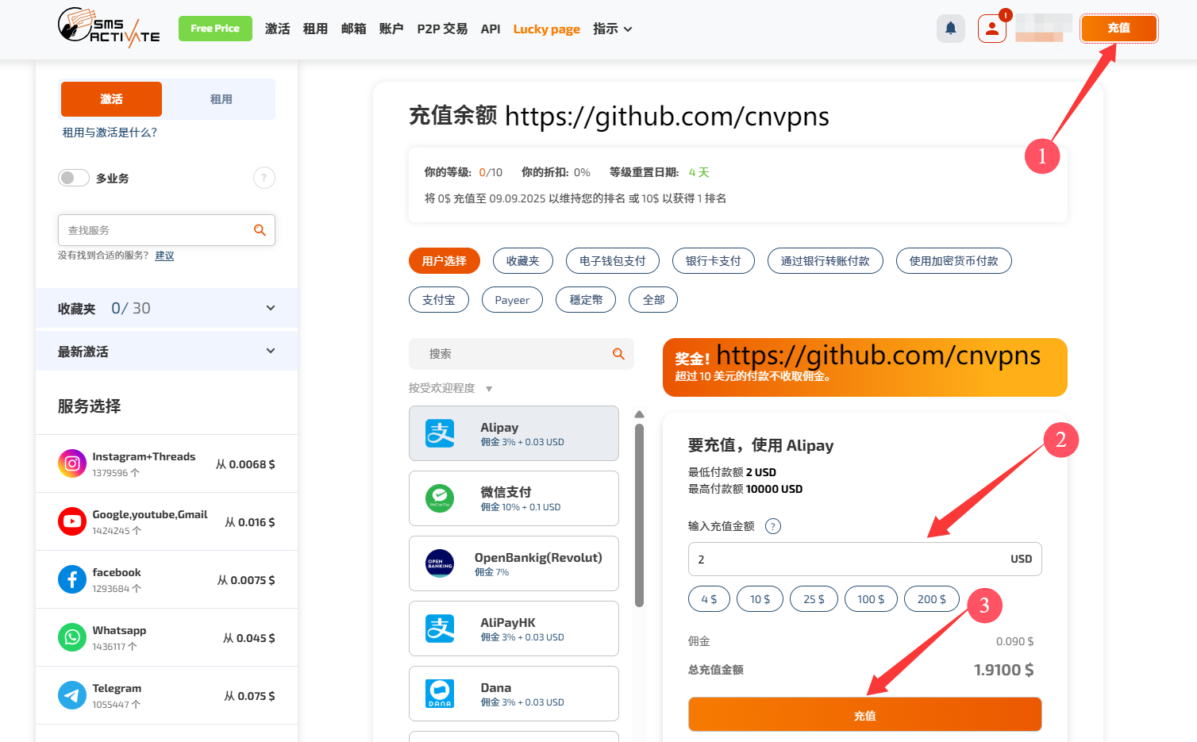The height and width of the screenshot is (742, 1197).
Task: Open the 租用 top navigation item
Action: point(315,29)
